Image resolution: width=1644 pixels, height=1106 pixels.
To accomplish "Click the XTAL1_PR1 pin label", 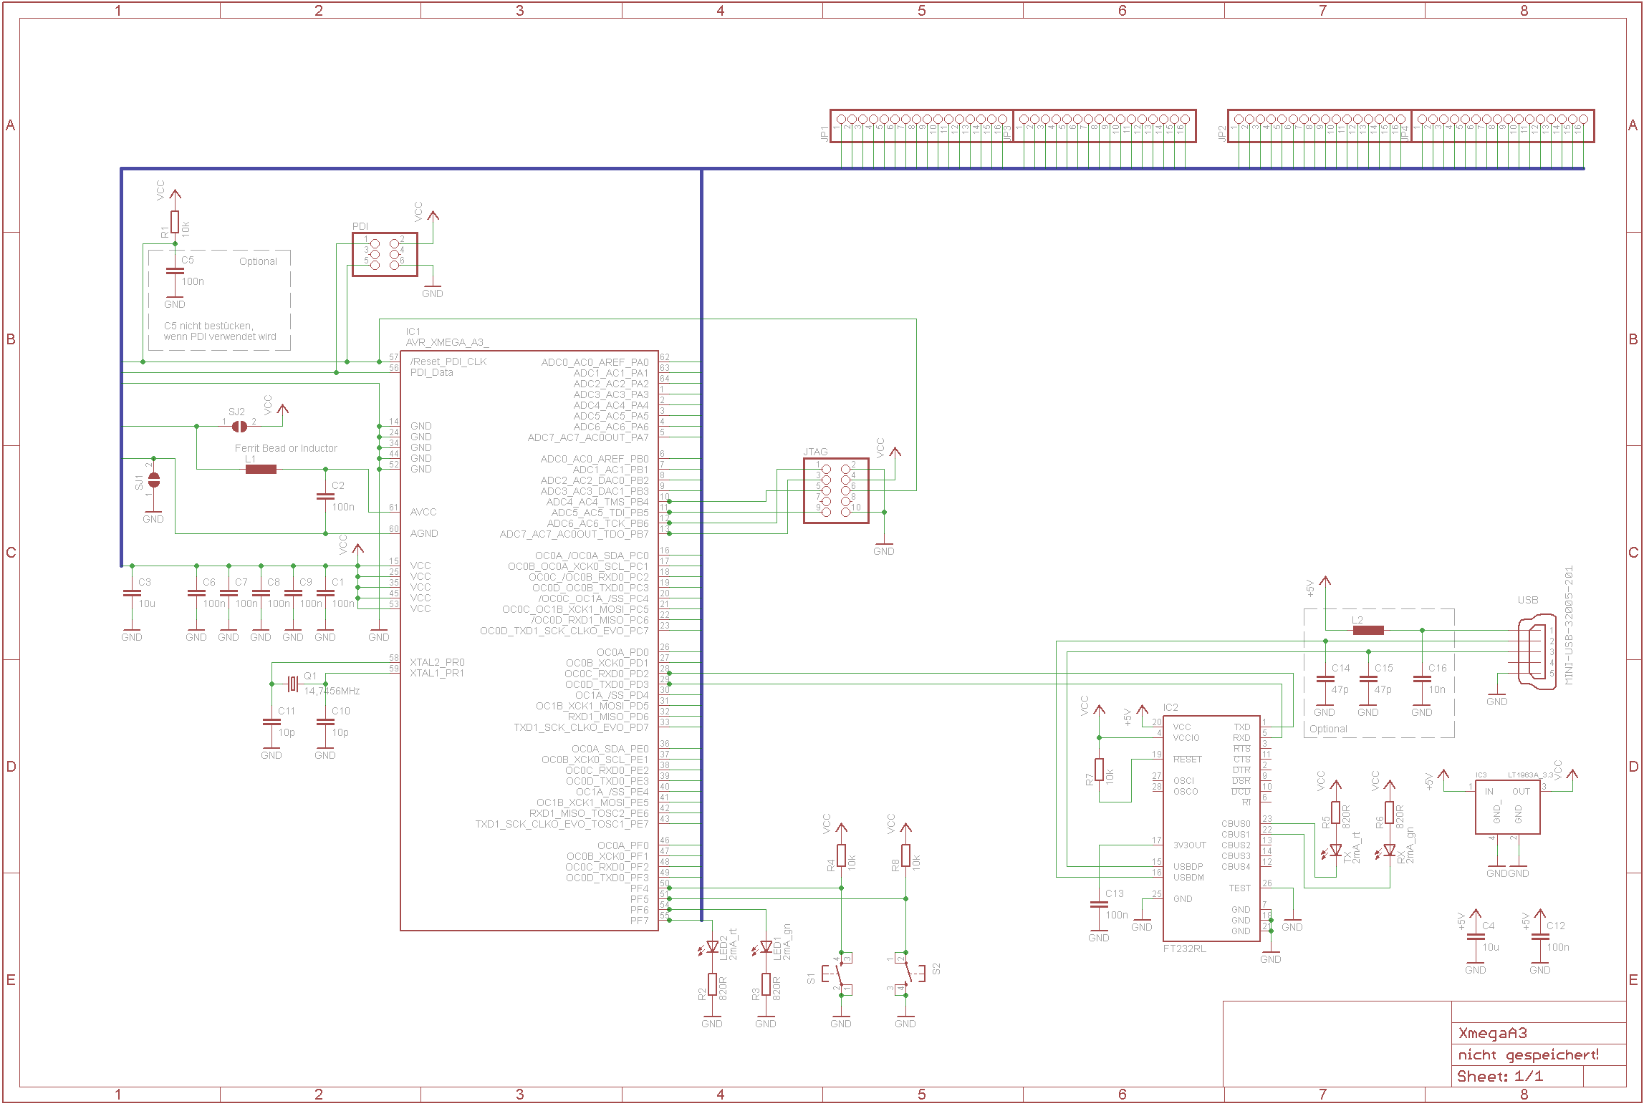I will point(437,673).
